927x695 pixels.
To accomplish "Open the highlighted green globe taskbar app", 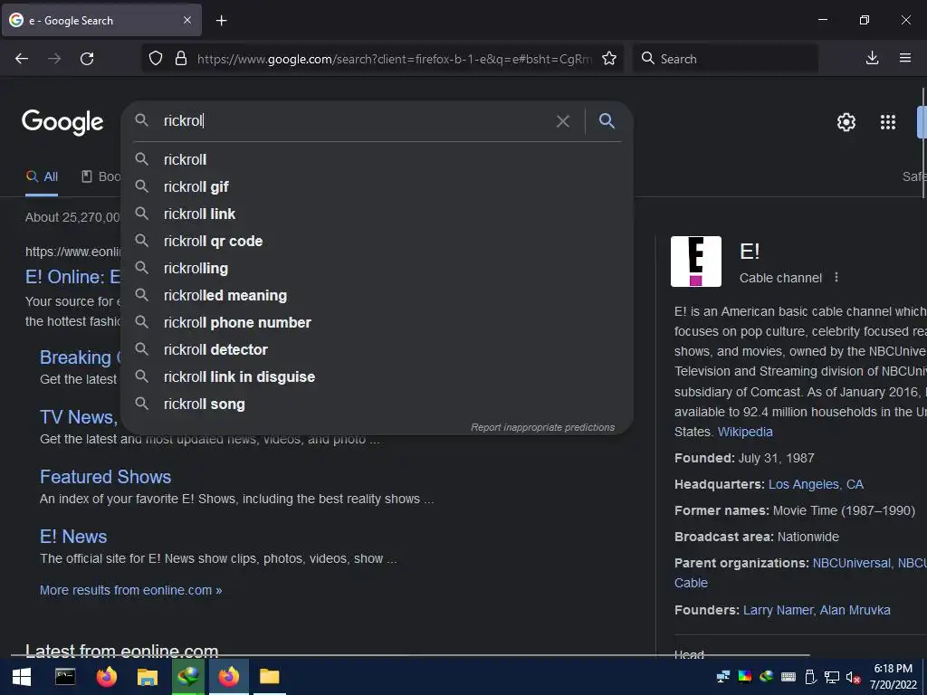I will pos(188,677).
